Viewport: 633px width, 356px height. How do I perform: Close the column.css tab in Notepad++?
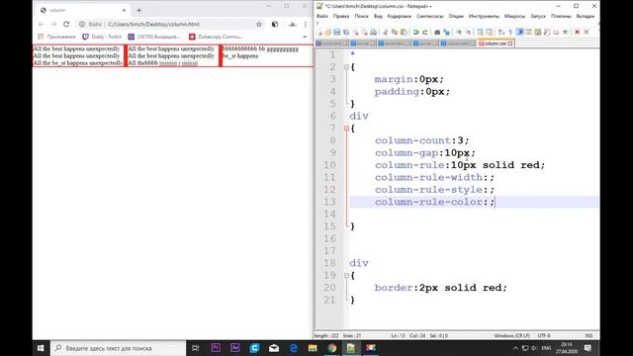(510, 44)
